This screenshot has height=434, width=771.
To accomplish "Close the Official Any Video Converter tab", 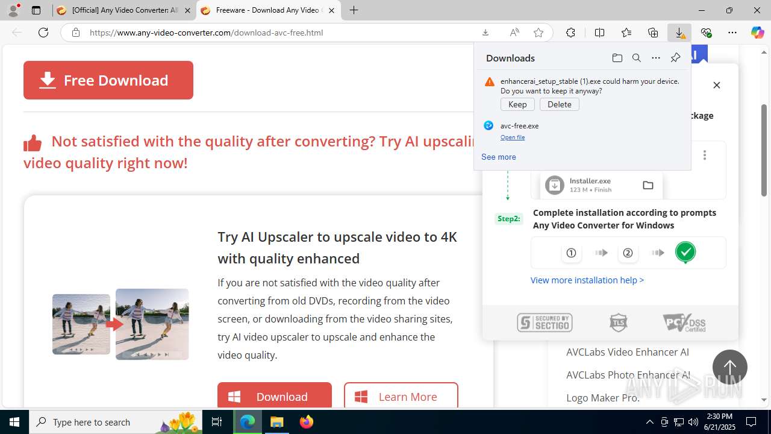I will pos(188,10).
